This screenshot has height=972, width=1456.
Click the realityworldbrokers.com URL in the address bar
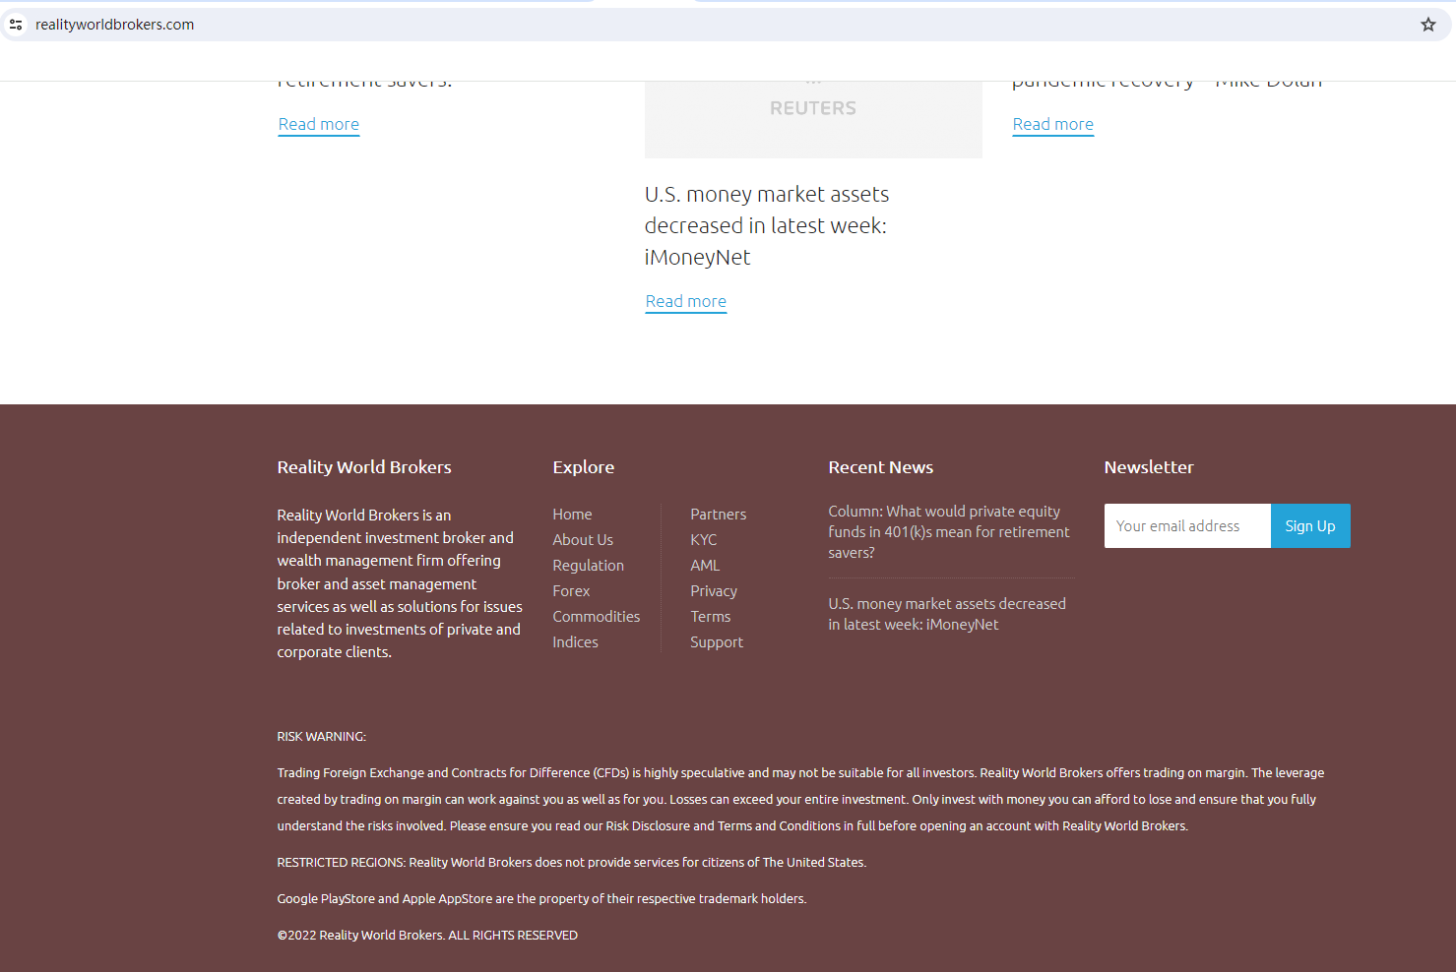click(114, 25)
